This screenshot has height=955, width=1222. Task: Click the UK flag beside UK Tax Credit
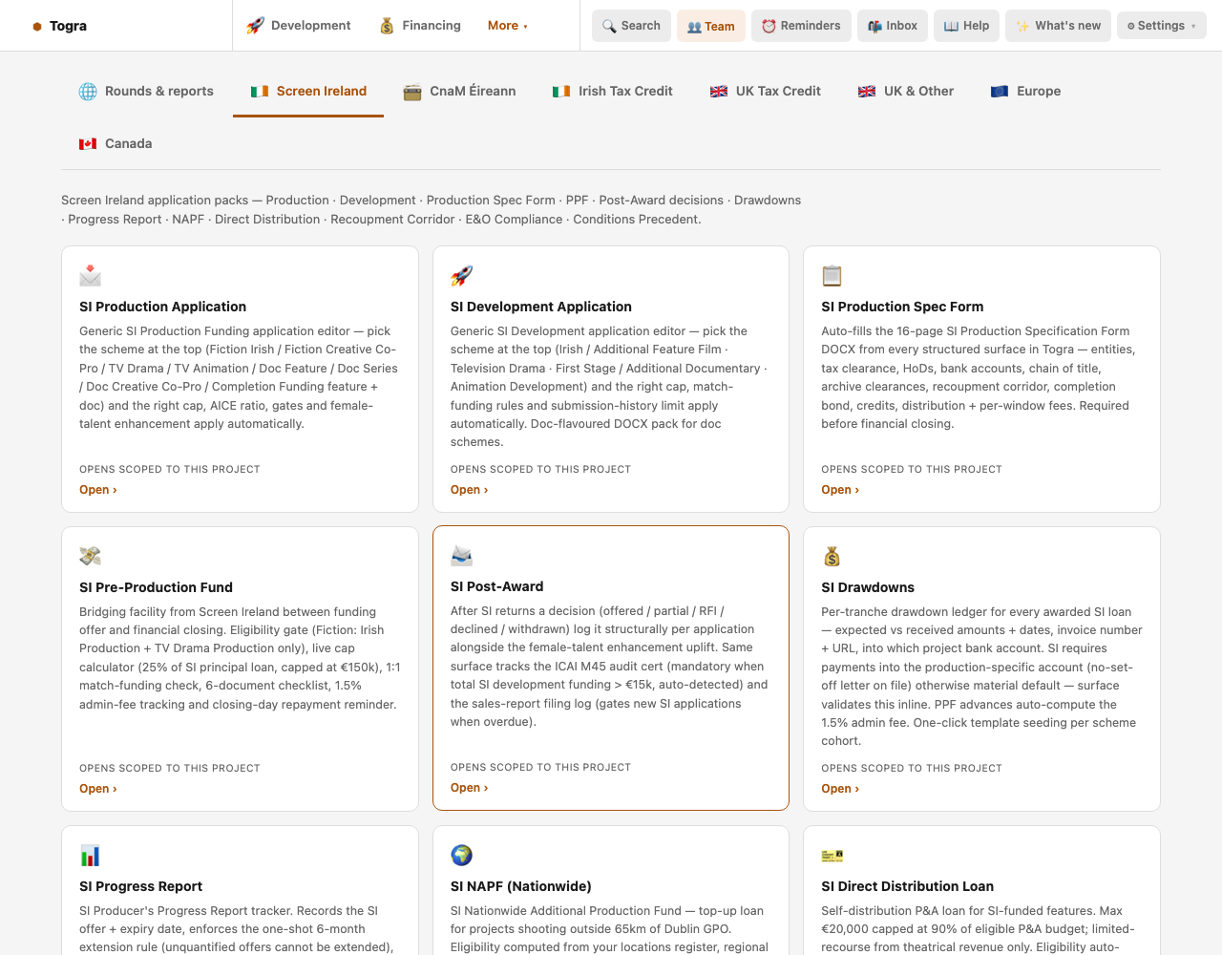(x=719, y=92)
